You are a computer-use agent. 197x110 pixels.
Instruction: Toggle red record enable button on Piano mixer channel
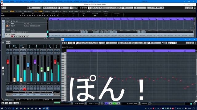click(25, 89)
